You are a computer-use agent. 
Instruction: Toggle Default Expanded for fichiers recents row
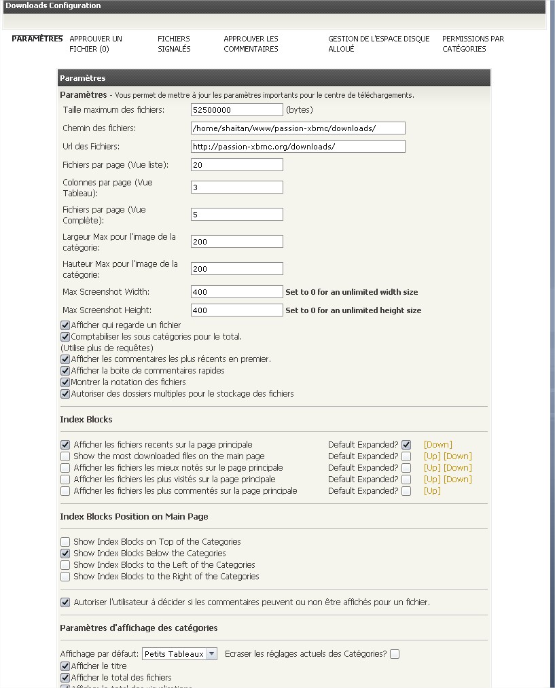pos(406,444)
